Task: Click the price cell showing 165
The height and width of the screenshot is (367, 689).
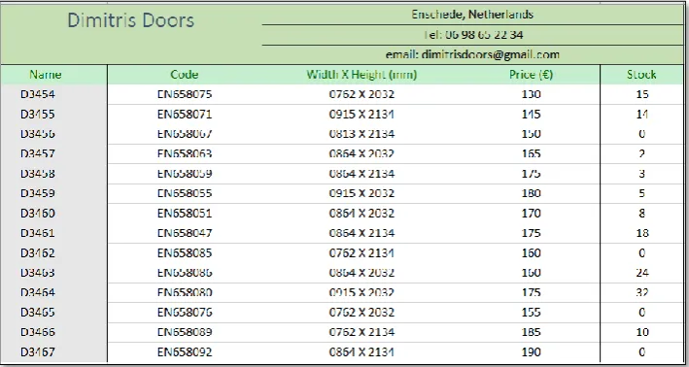Action: coord(532,153)
